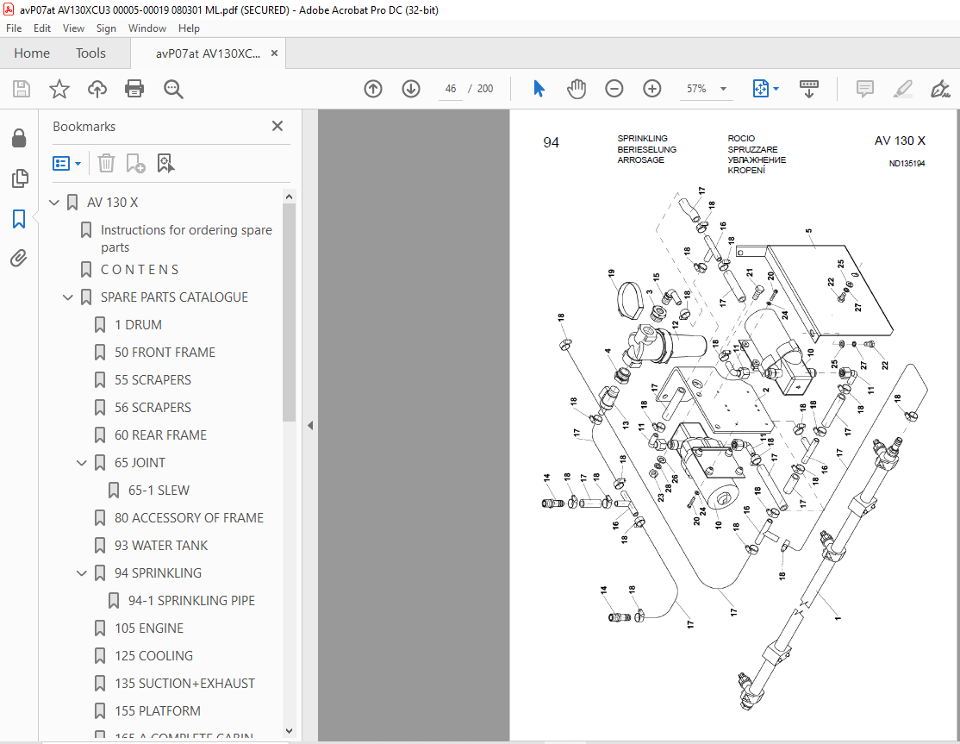This screenshot has height=744, width=960.
Task: Jump to 65-1 SLEW bookmark
Action: [x=159, y=491]
